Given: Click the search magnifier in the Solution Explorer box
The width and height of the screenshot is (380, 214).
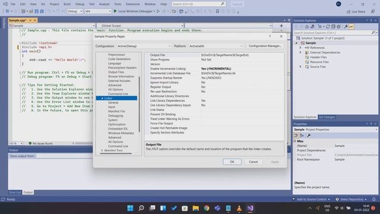Looking at the screenshot, I should (x=373, y=33).
